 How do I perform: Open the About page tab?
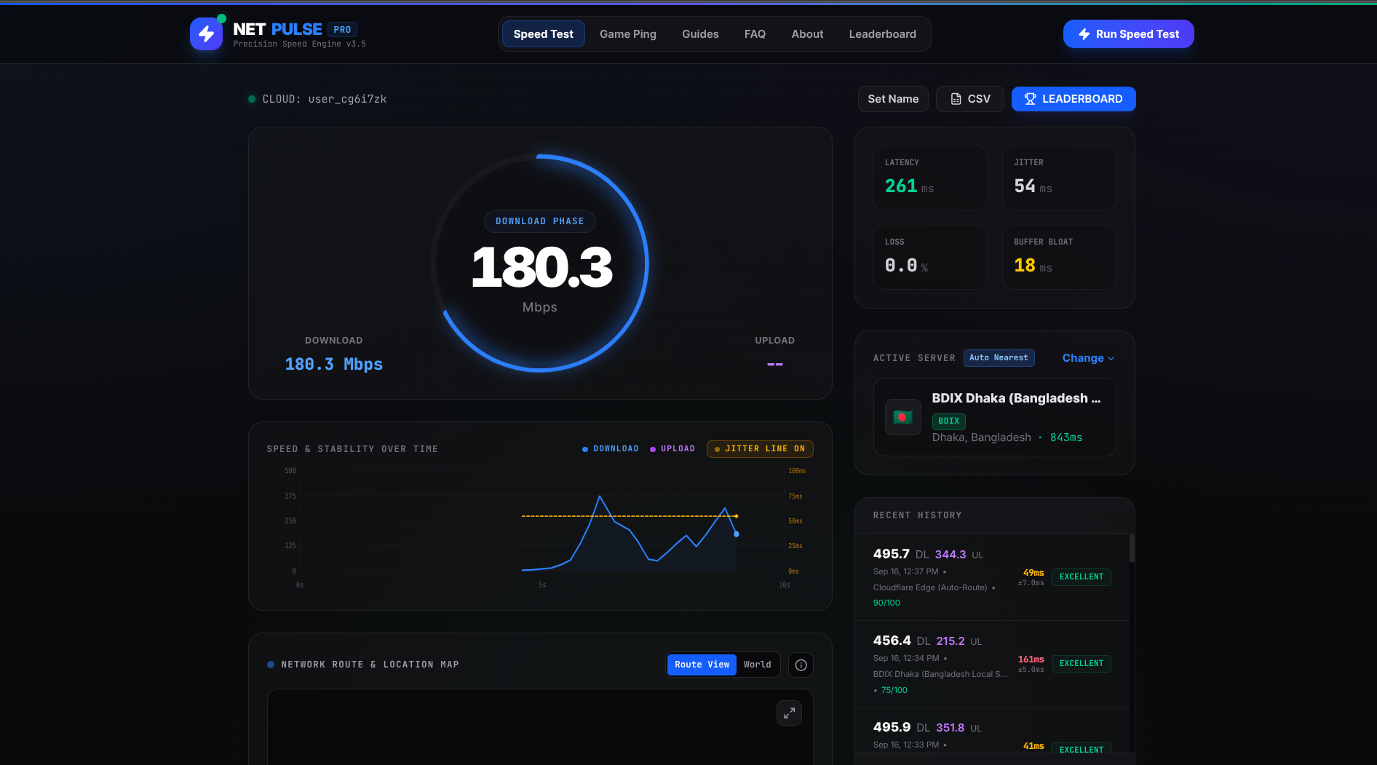(807, 34)
